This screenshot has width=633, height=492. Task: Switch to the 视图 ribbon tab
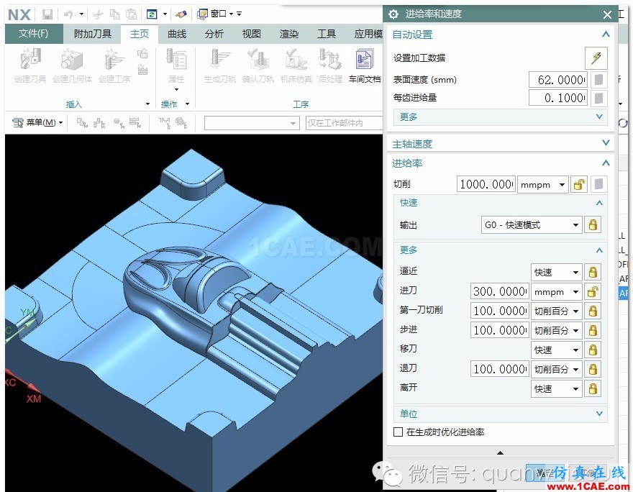tap(252, 34)
